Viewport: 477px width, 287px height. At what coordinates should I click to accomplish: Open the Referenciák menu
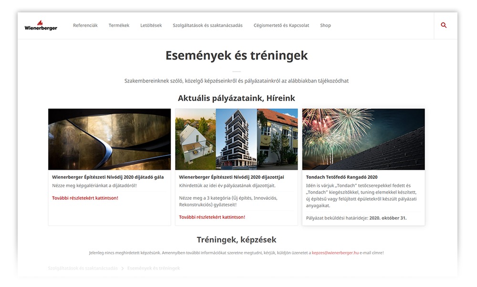pos(85,25)
